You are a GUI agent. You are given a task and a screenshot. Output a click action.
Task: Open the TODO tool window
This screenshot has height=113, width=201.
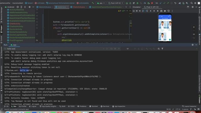click(x=71, y=106)
